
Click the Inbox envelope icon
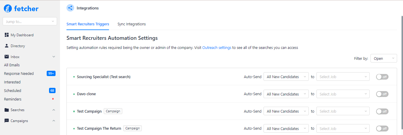(7, 57)
